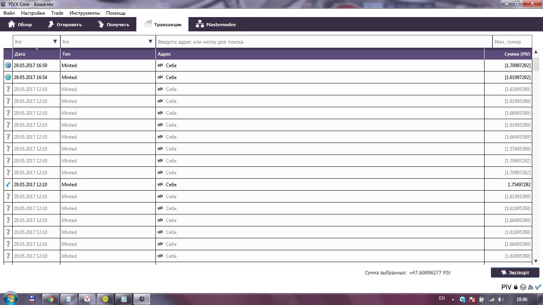Open the date filter dropdown showing Все
This screenshot has width=543, height=305.
(x=36, y=42)
